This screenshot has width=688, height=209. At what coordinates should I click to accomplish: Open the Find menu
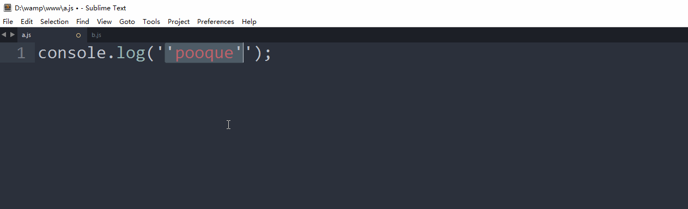click(83, 22)
